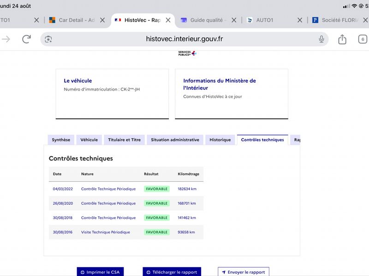
Task: Click the date 30/08/2018
Action: click(x=63, y=218)
